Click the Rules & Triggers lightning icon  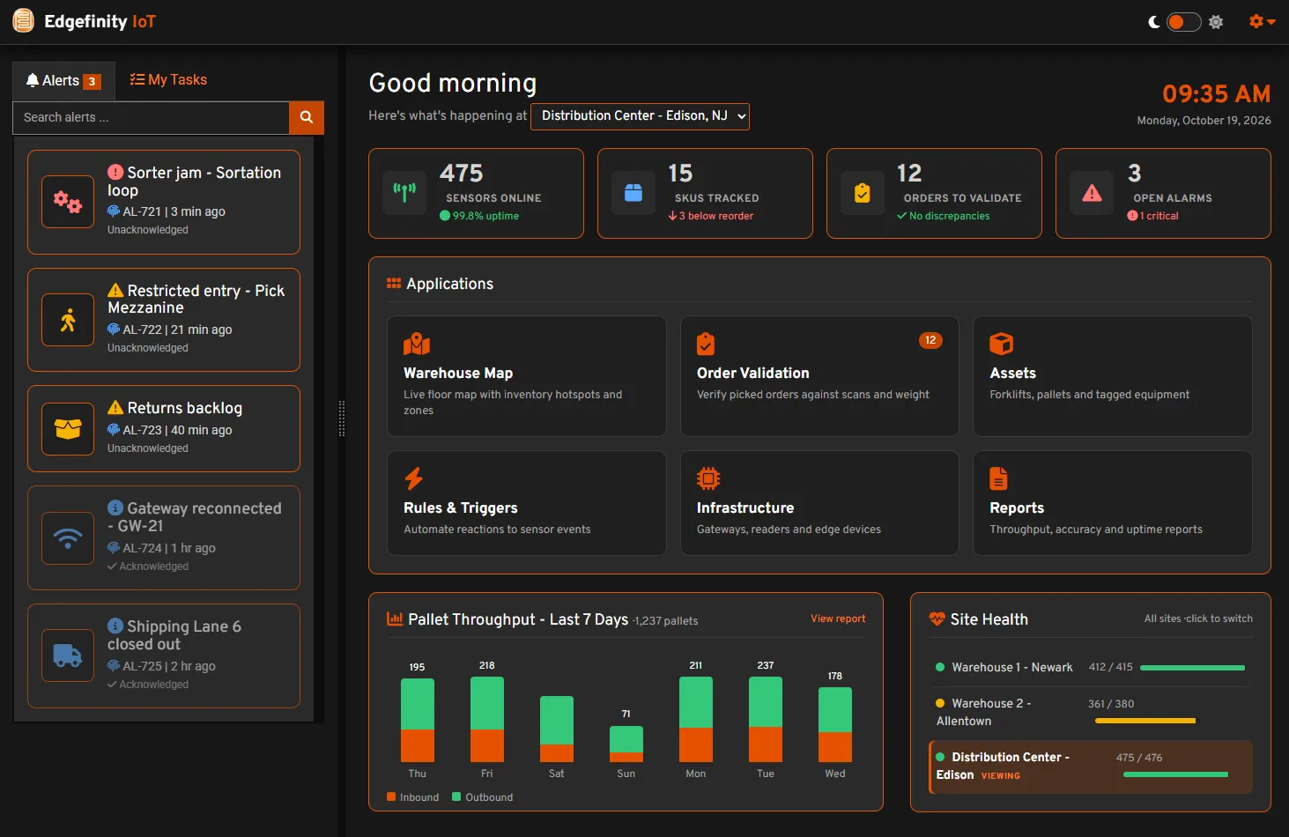(x=414, y=478)
